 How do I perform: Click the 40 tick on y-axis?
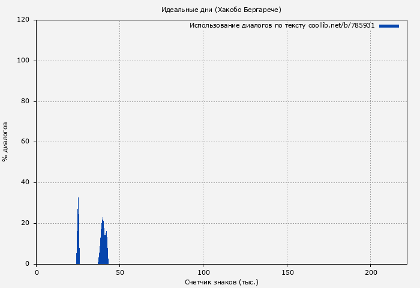[x=26, y=182]
